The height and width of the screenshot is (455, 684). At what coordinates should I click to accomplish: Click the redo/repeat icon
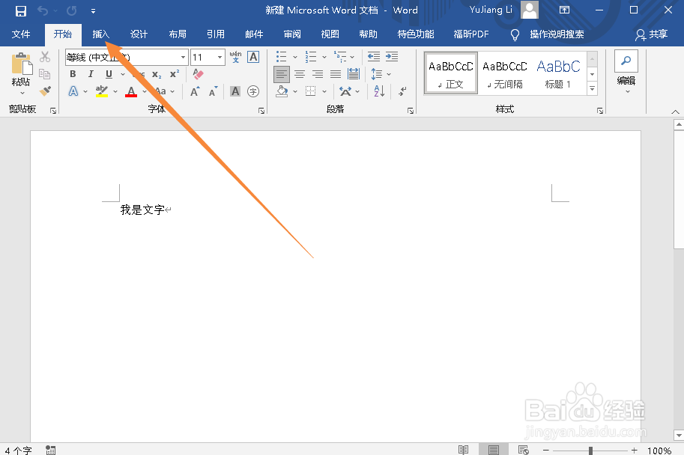[x=71, y=10]
